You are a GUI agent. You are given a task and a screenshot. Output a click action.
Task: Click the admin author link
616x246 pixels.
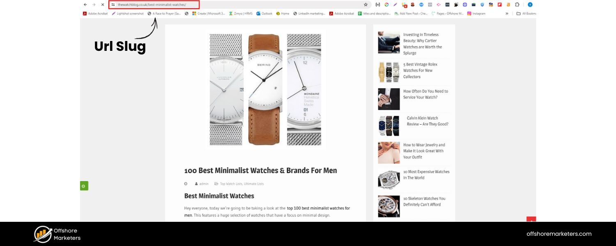pos(204,184)
